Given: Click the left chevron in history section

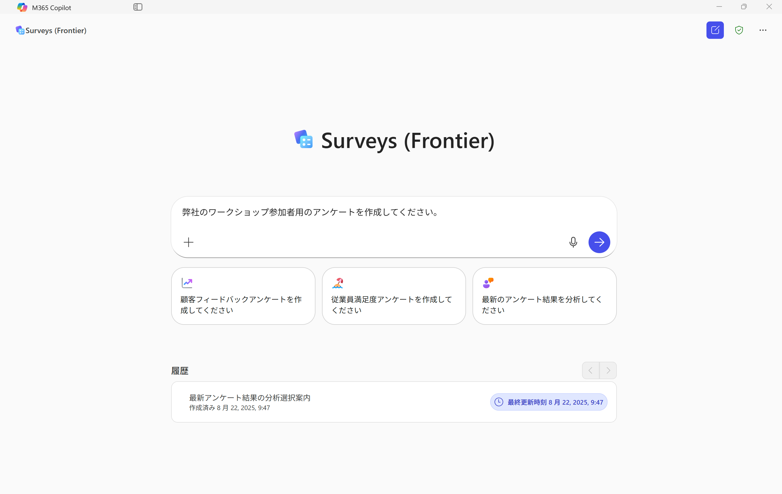Looking at the screenshot, I should (x=590, y=370).
